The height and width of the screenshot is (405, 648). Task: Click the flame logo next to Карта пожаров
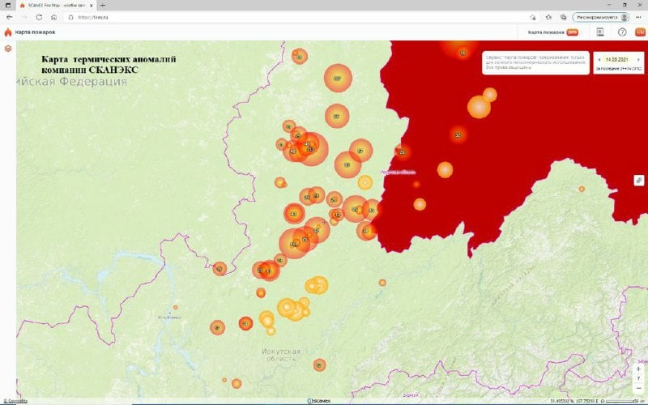point(8,32)
